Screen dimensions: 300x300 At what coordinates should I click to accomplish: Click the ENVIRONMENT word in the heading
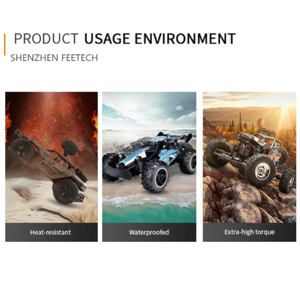pyautogui.click(x=185, y=39)
